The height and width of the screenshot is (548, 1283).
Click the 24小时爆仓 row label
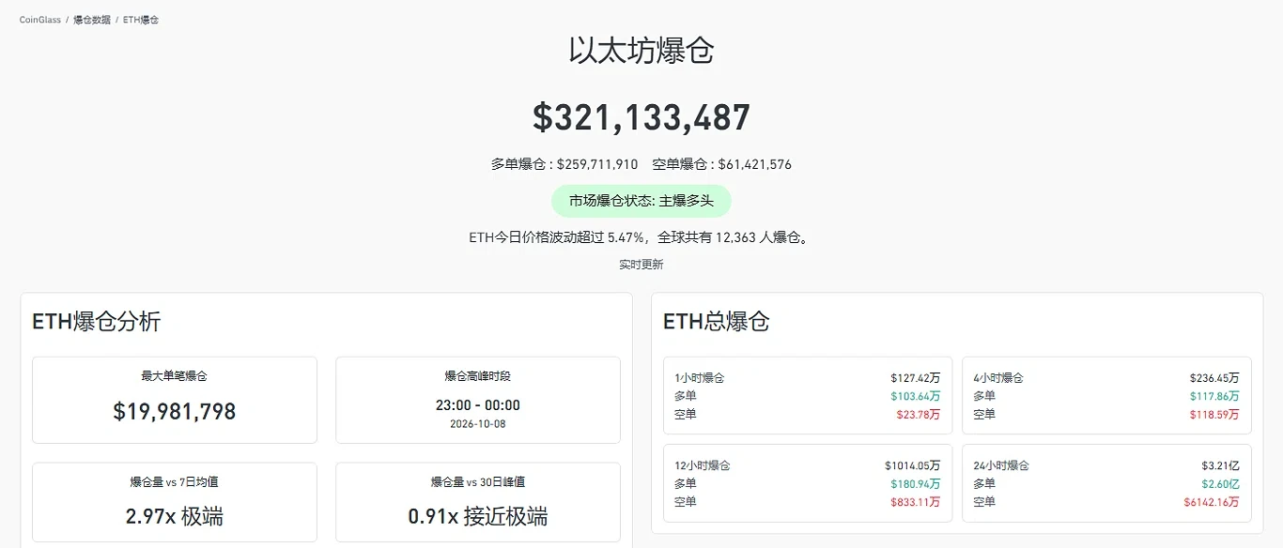pyautogui.click(x=1001, y=465)
